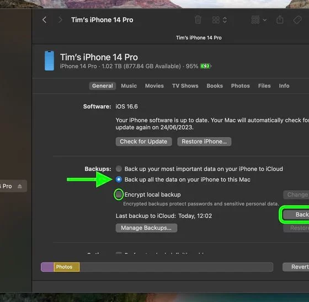Click the yellow Photos storage segment
Viewport: 309px width, 302px height.
click(x=67, y=267)
